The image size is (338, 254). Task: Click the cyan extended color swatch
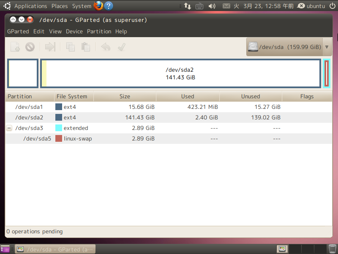[59, 128]
